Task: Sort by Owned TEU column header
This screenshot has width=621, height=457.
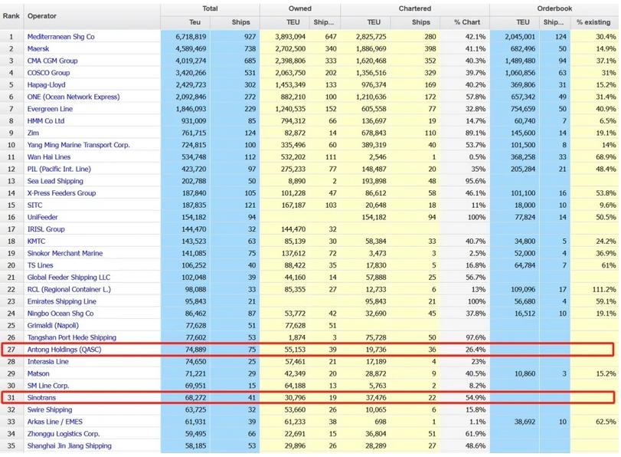Action: coord(293,22)
